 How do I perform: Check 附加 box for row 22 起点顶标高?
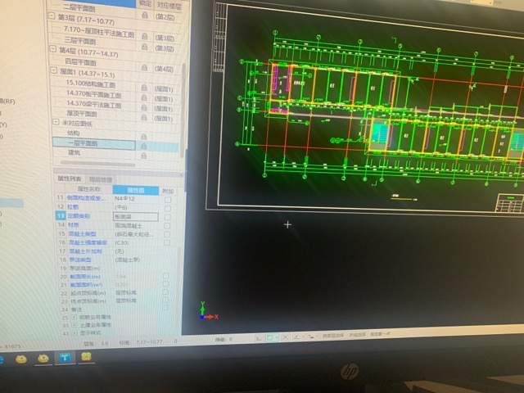(165, 292)
